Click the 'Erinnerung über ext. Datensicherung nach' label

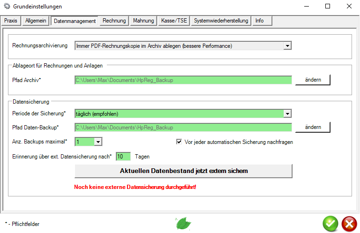pyautogui.click(x=62, y=157)
